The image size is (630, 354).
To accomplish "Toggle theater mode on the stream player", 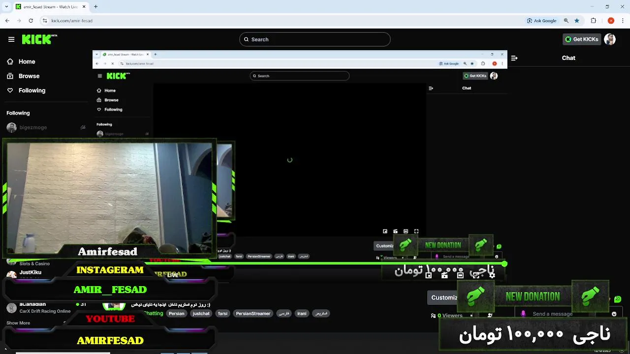I will pos(460,276).
